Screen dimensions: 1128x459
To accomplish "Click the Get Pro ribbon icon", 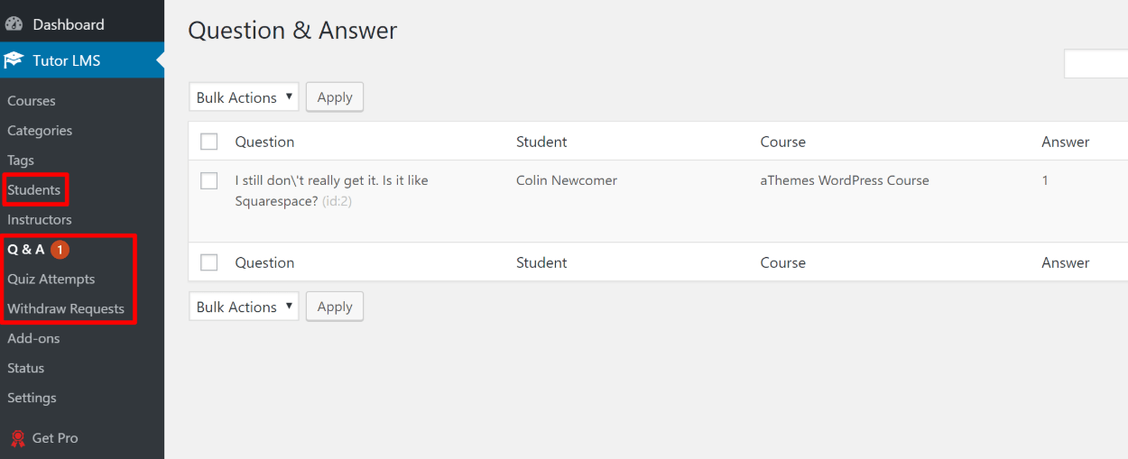I will pos(17,438).
